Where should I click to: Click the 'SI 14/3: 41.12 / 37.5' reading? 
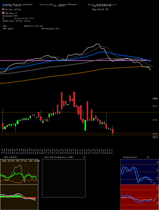[x=24, y=18]
